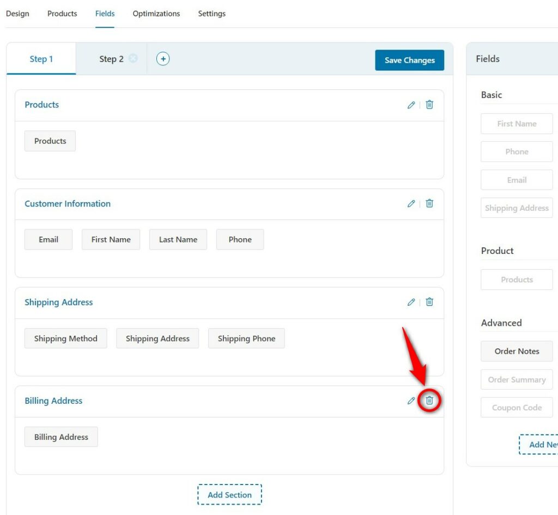Edit the Customer Information section
This screenshot has width=558, height=515.
[411, 204]
